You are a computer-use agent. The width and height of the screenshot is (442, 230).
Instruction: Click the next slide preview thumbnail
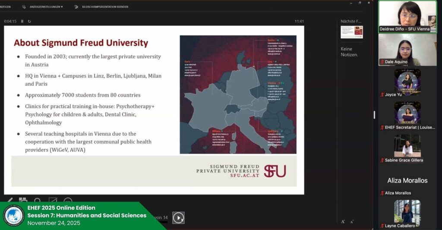click(351, 32)
